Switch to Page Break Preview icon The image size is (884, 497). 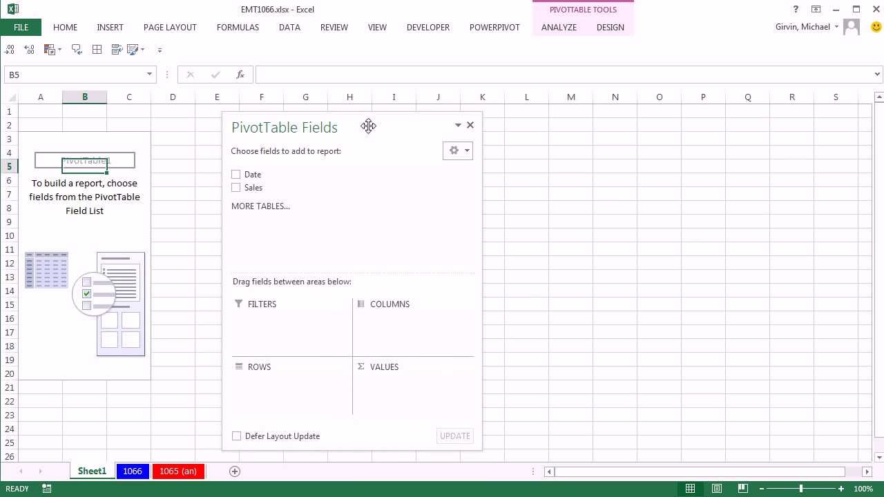[x=743, y=489]
